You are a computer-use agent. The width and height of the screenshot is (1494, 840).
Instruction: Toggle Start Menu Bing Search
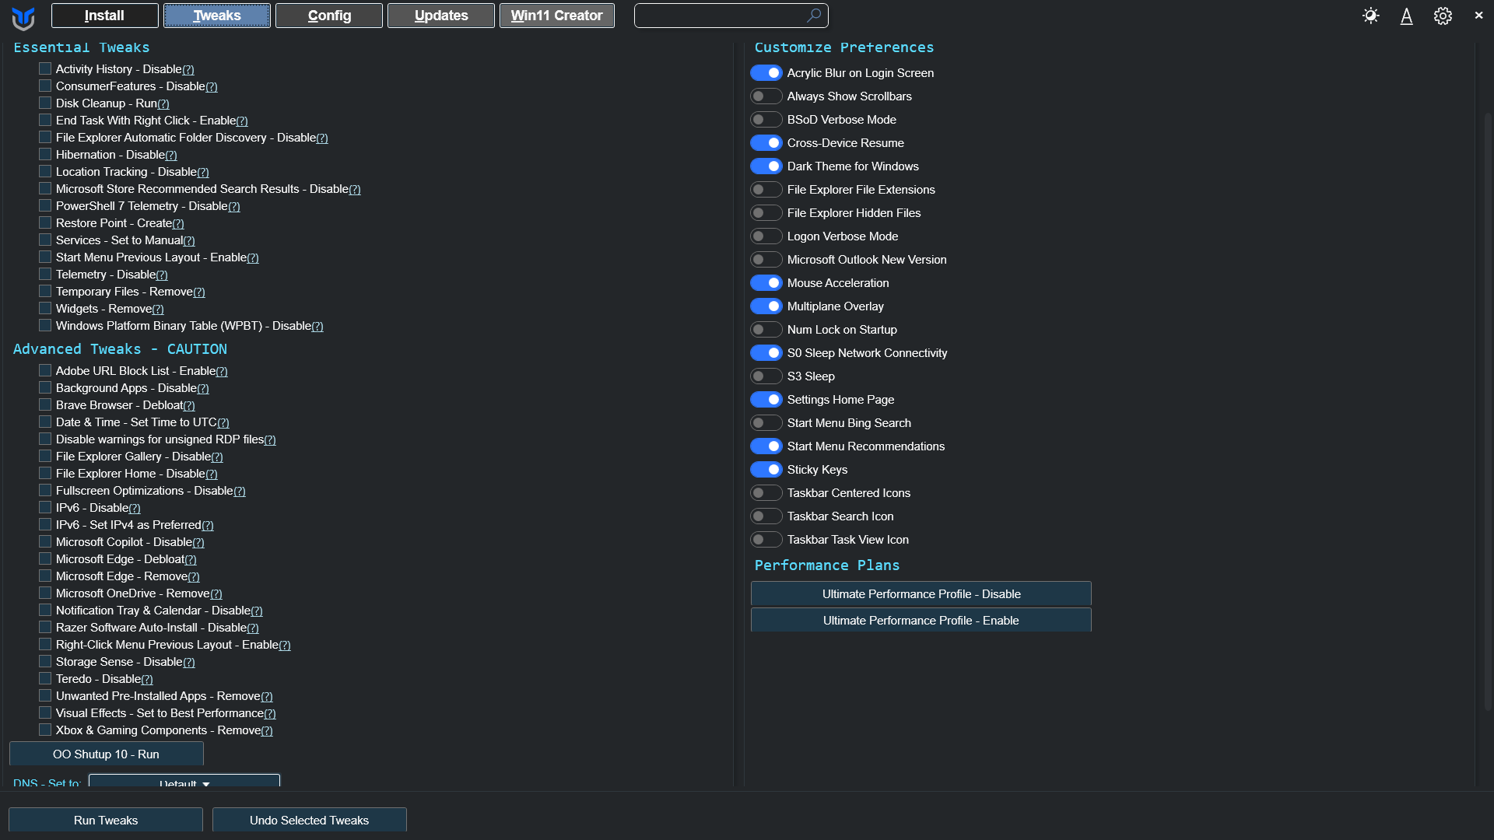point(766,423)
